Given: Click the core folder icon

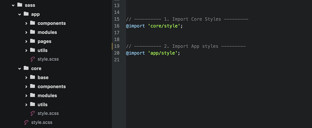Looking at the screenshot, I should tap(26, 68).
